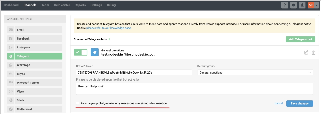Open the WhatsApp channel settings
The width and height of the screenshot is (321, 114).
(x=35, y=65)
